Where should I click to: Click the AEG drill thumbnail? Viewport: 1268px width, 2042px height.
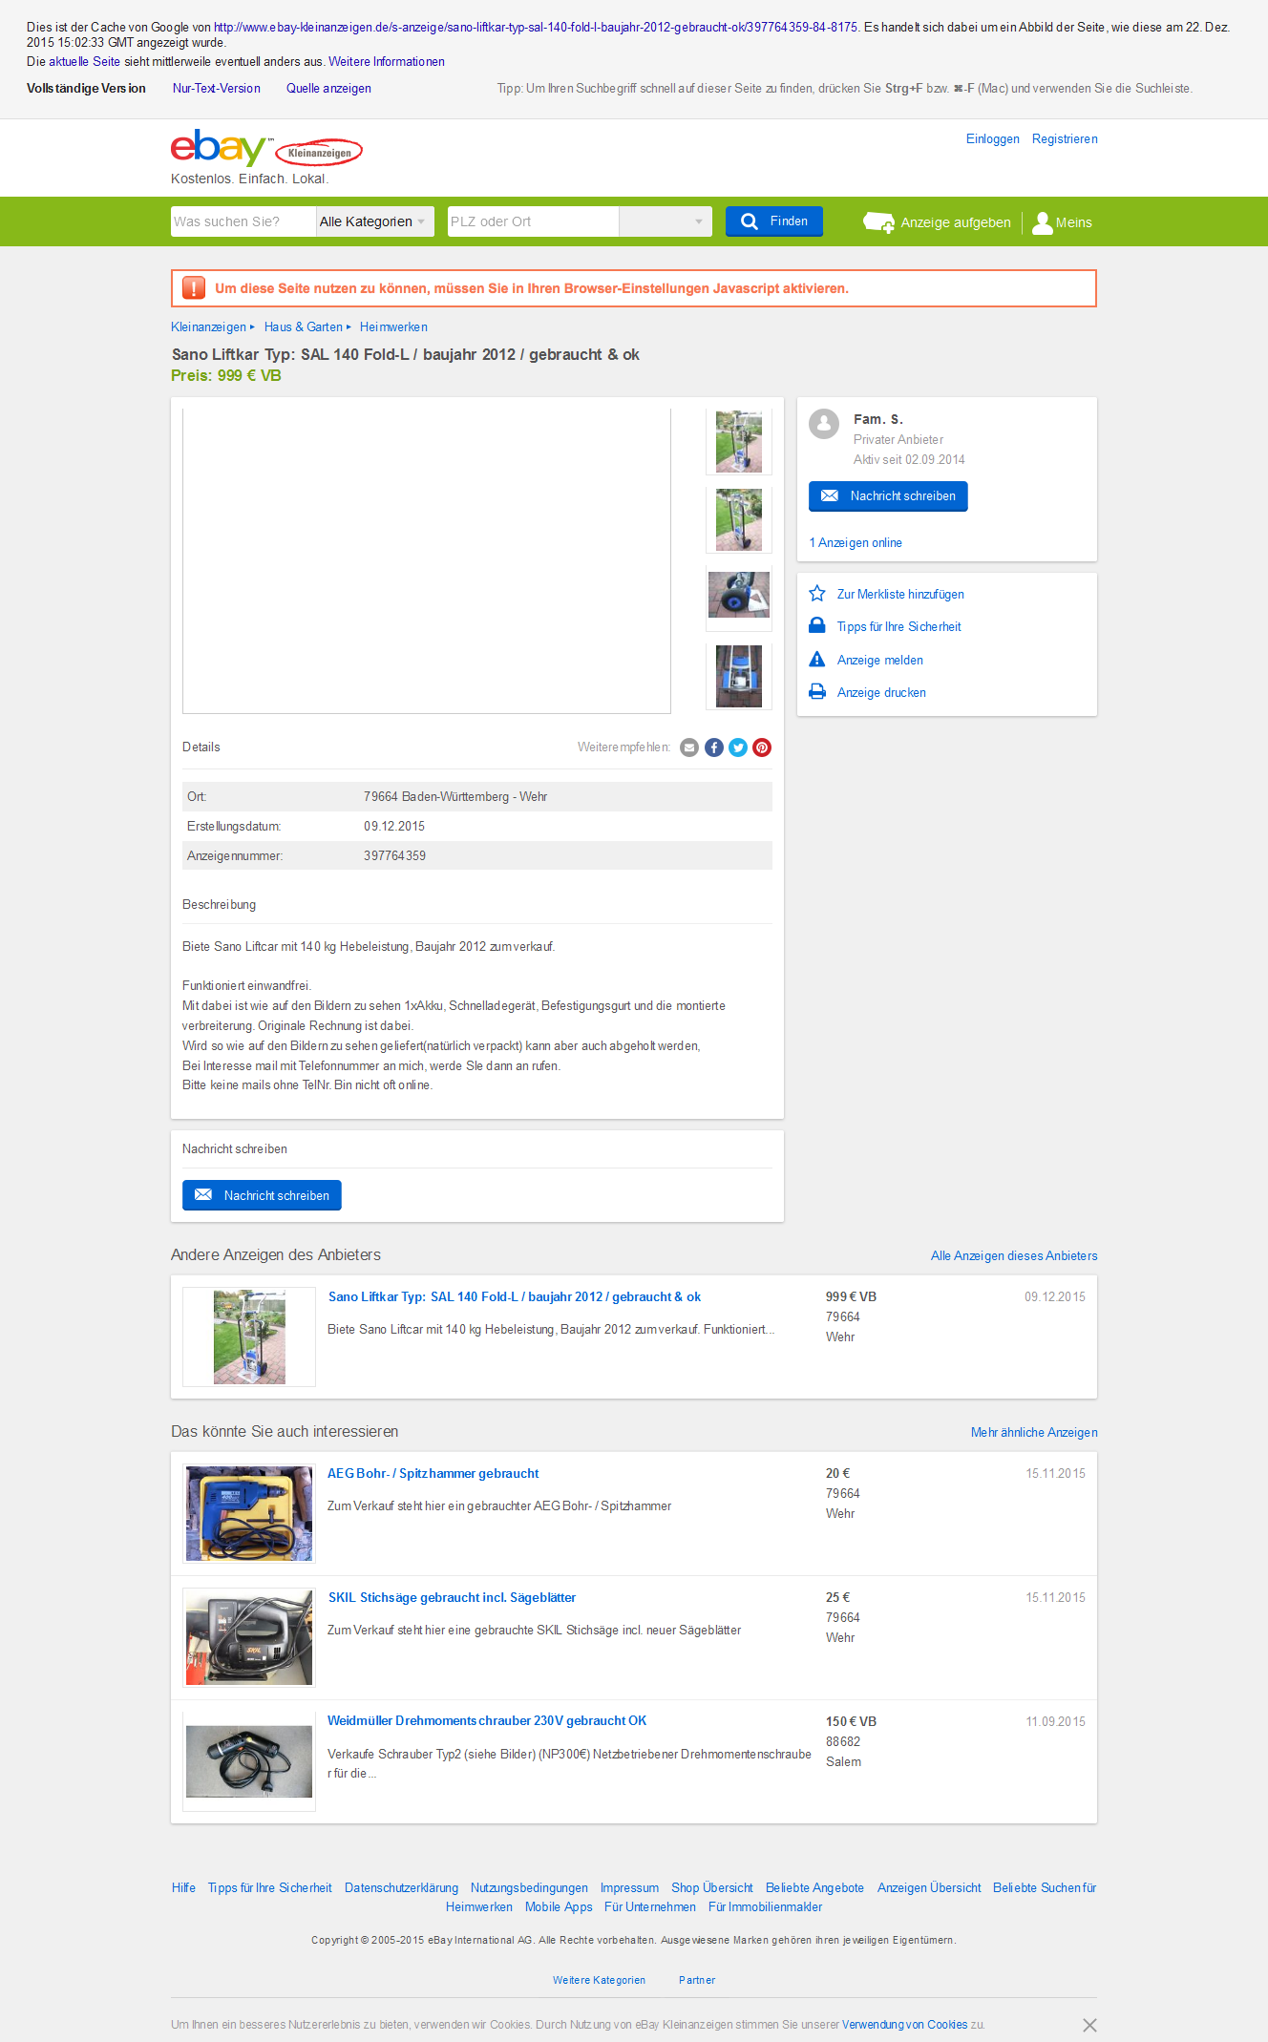(249, 1514)
